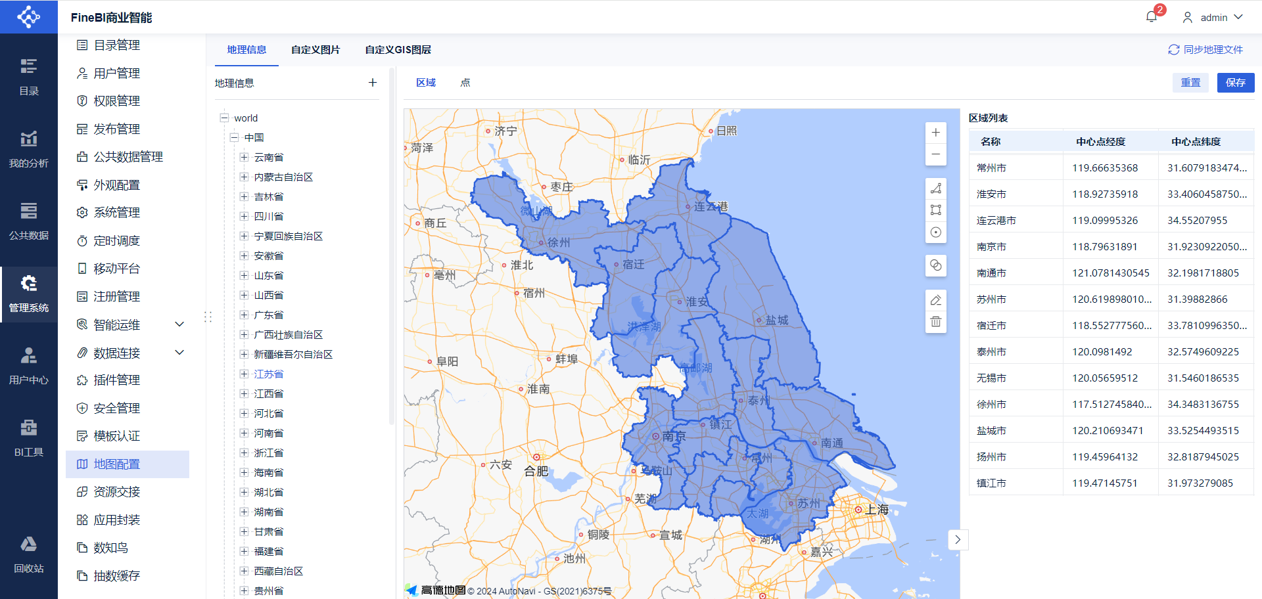Select the rectangle drawing tool
Viewport: 1262px width, 599px height.
[935, 210]
